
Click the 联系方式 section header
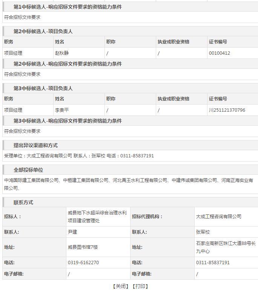coord(23,202)
